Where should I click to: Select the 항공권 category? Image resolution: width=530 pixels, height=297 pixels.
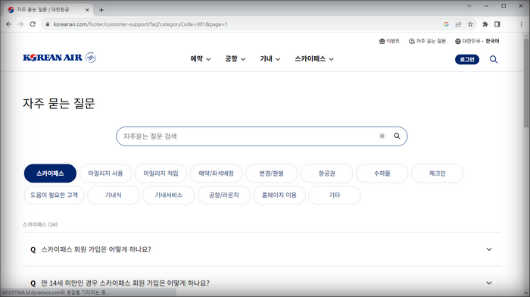(x=327, y=174)
